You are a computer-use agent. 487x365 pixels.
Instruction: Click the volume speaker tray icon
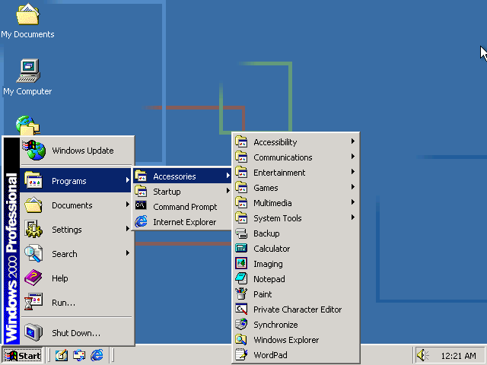click(x=422, y=355)
